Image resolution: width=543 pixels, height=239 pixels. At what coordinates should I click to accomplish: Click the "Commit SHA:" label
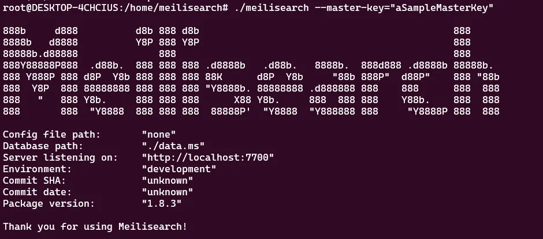[35, 180]
